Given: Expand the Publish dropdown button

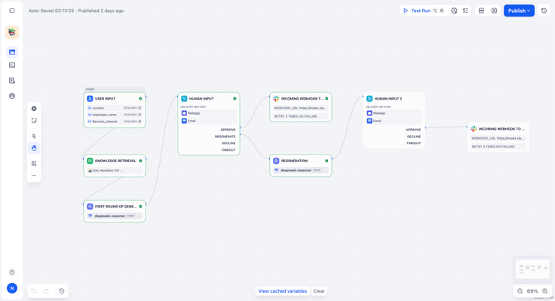Looking at the screenshot, I should (x=519, y=11).
